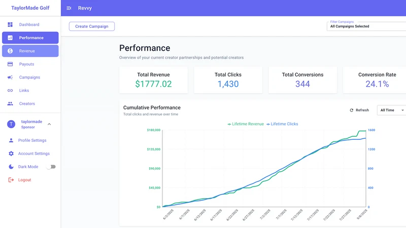Click the Revvy header title

[85, 8]
